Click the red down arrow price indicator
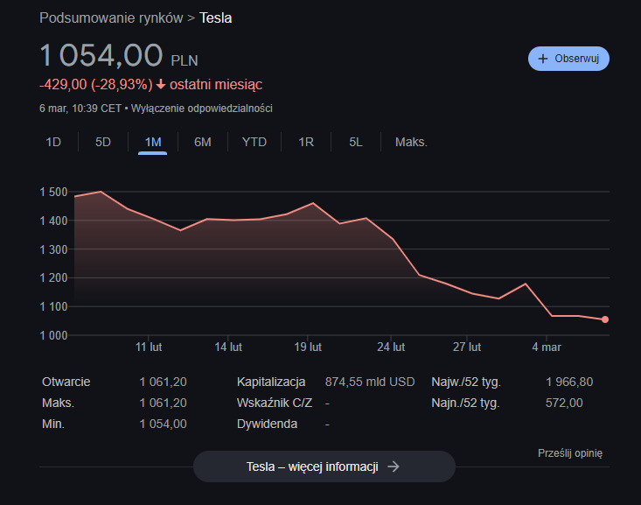The width and height of the screenshot is (641, 505). (x=161, y=85)
